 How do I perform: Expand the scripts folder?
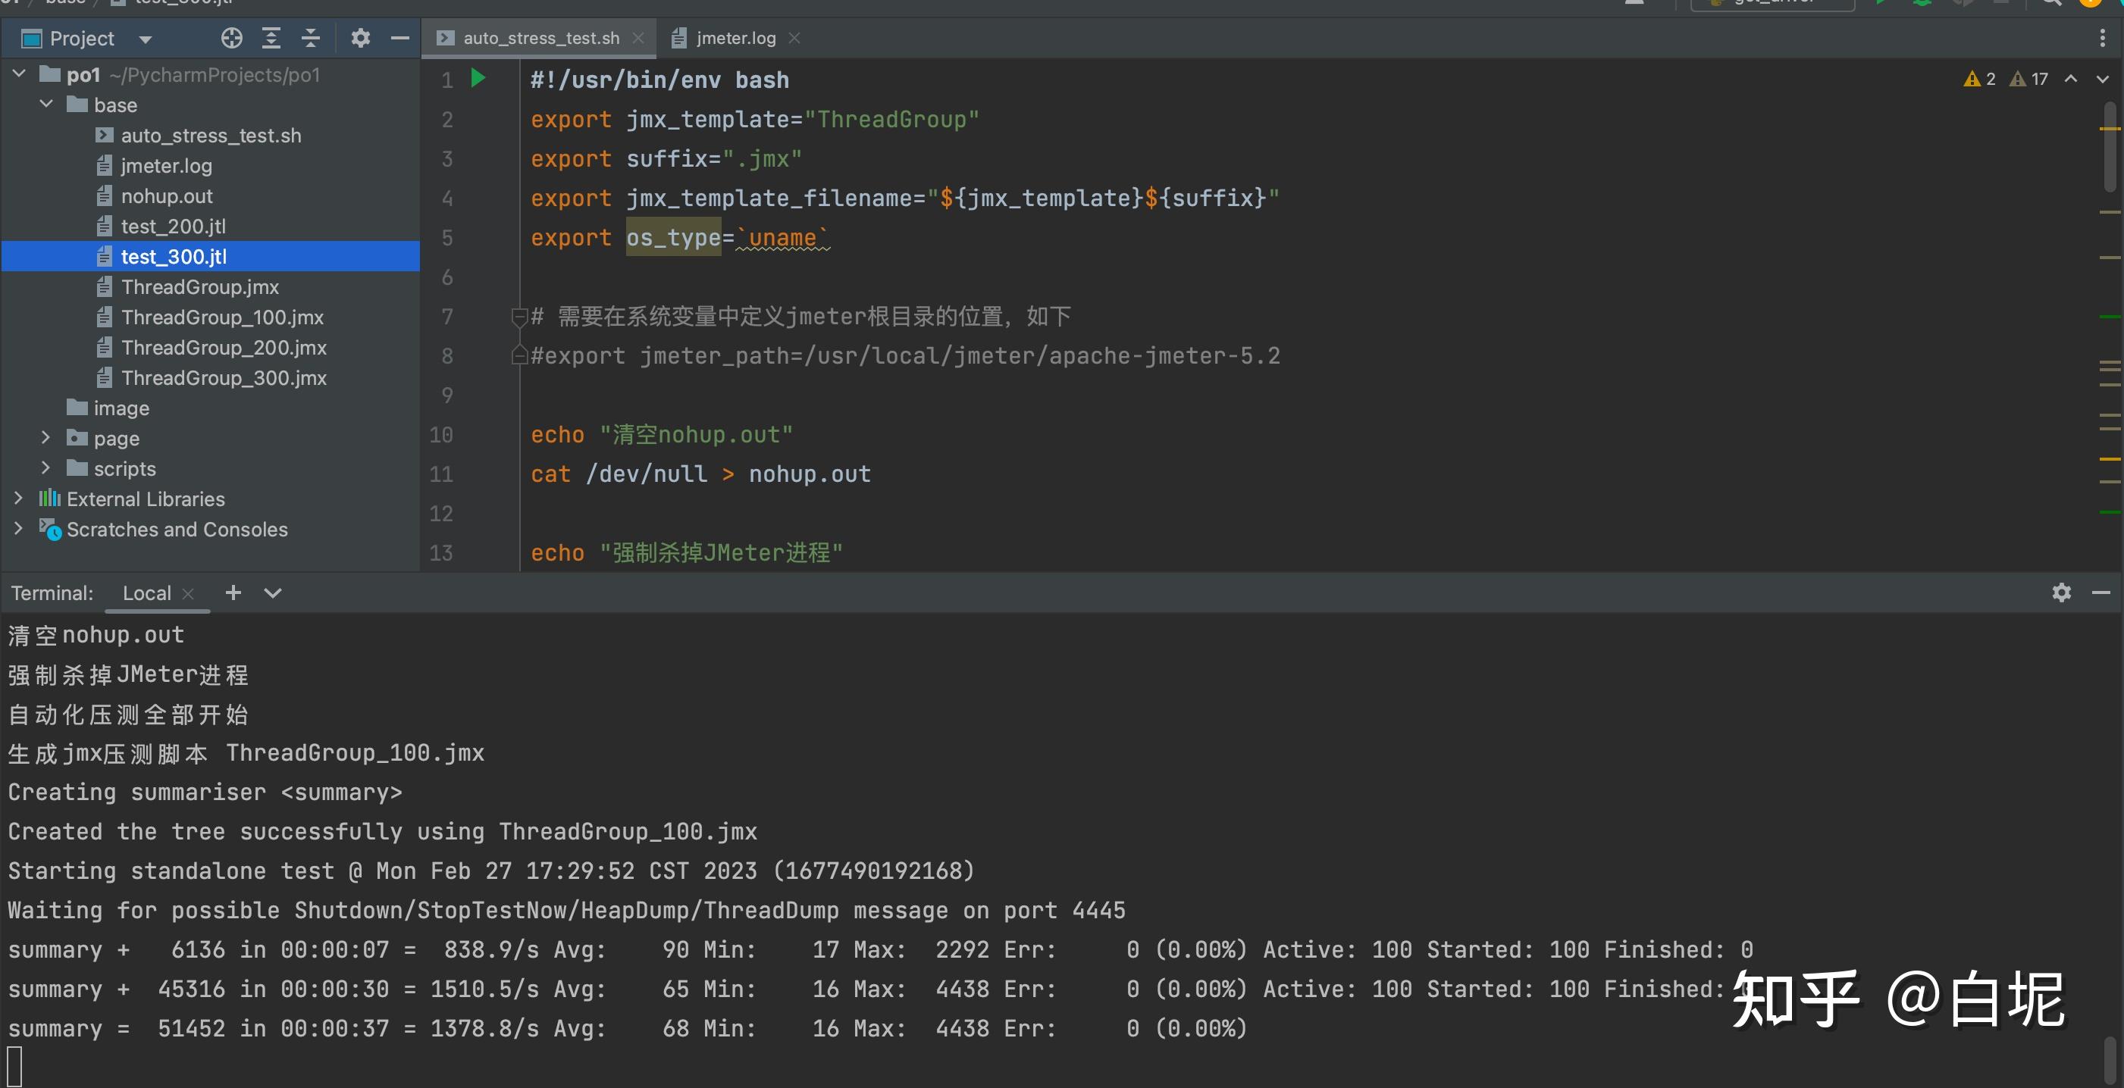pyautogui.click(x=46, y=468)
